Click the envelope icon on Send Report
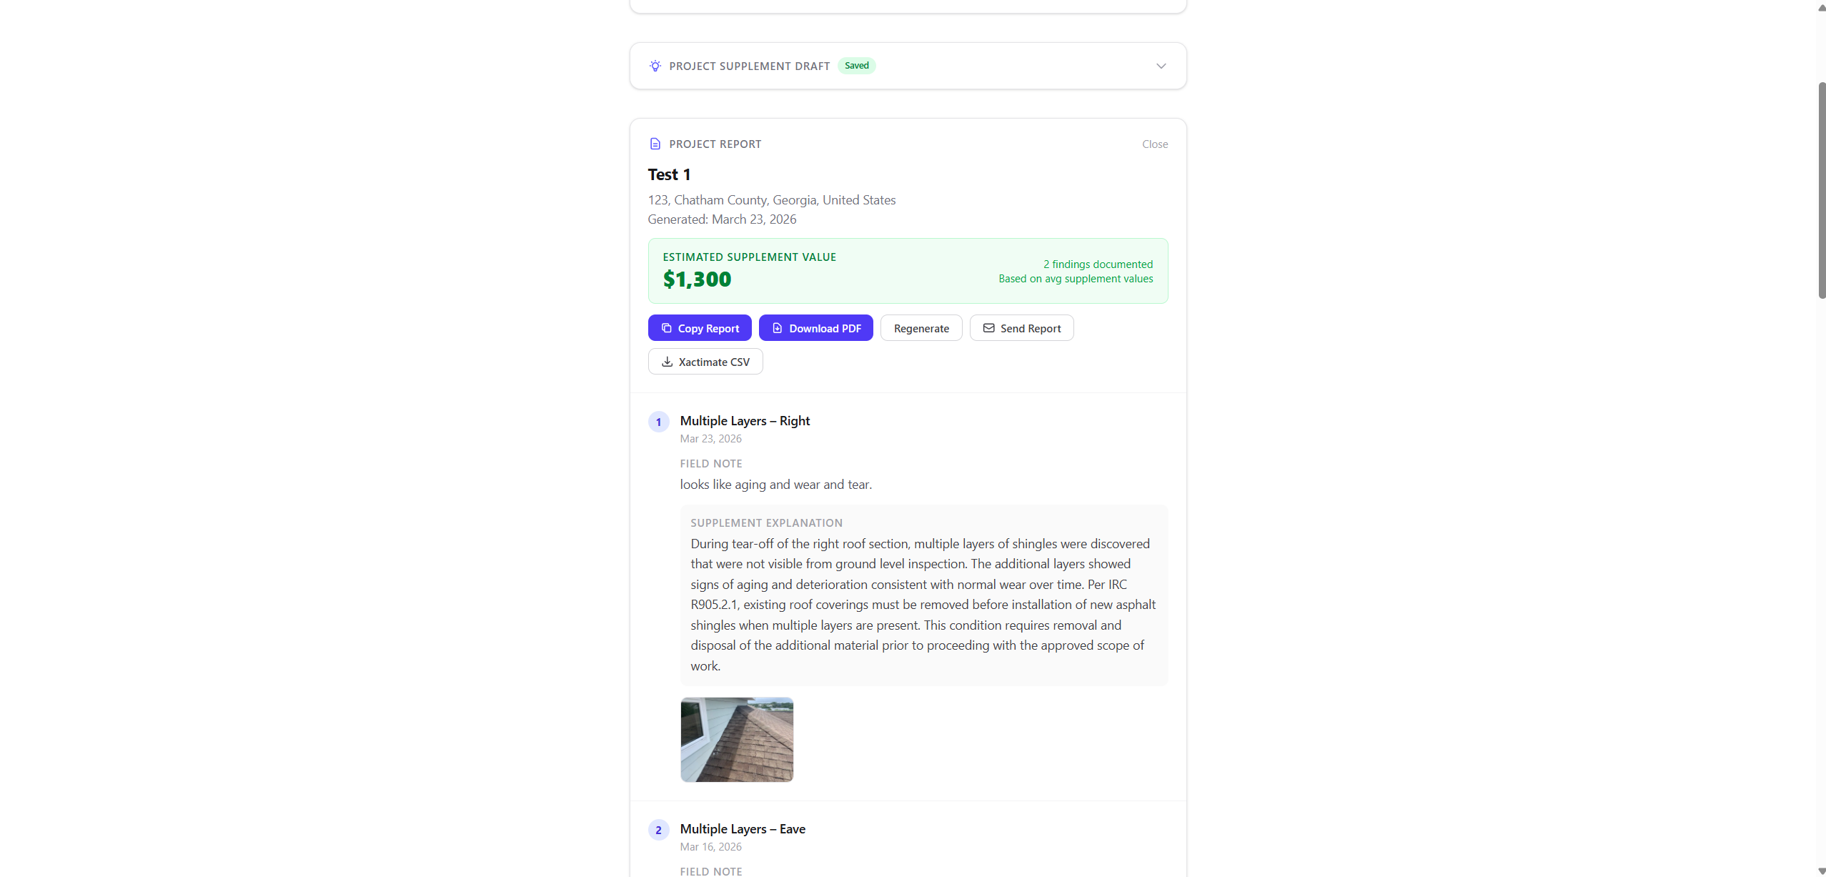Image resolution: width=1826 pixels, height=877 pixels. click(989, 328)
